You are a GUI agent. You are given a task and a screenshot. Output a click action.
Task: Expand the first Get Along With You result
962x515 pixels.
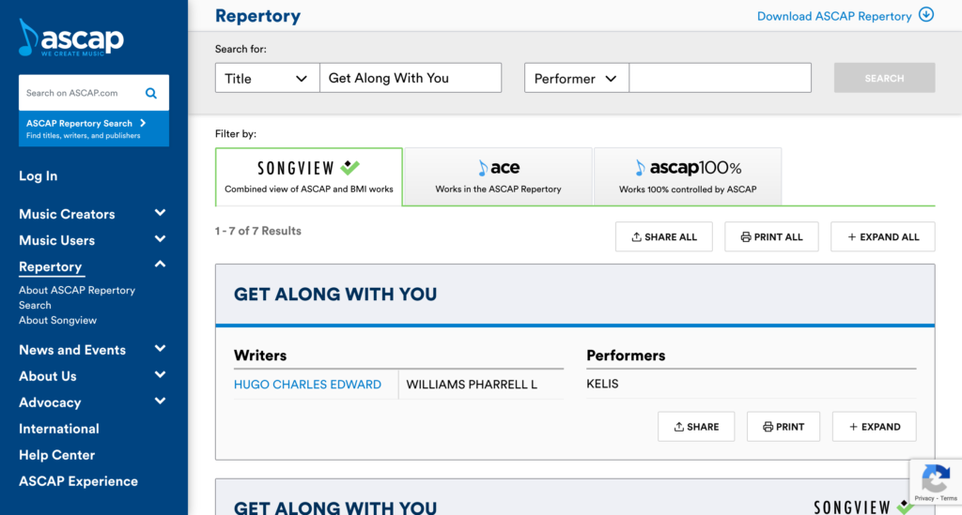point(874,427)
